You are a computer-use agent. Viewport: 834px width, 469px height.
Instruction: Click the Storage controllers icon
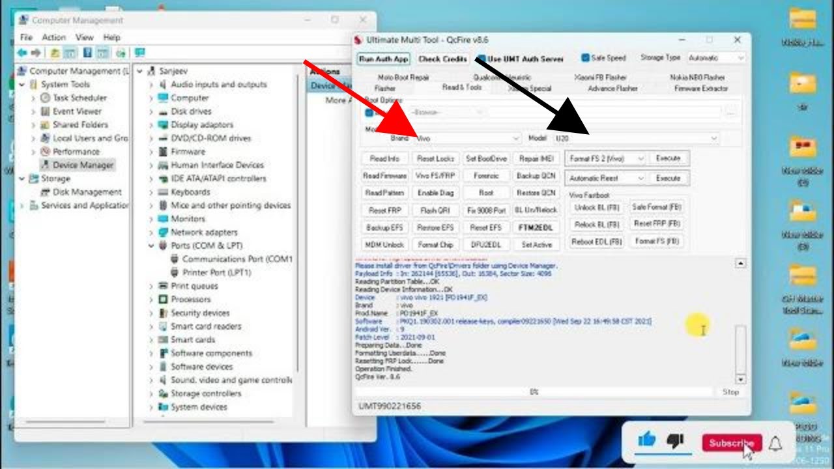[x=164, y=393]
